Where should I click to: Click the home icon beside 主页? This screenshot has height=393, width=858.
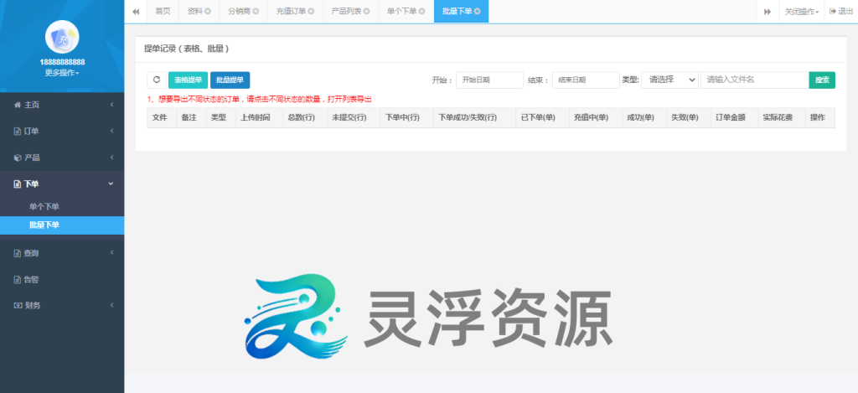[18, 105]
